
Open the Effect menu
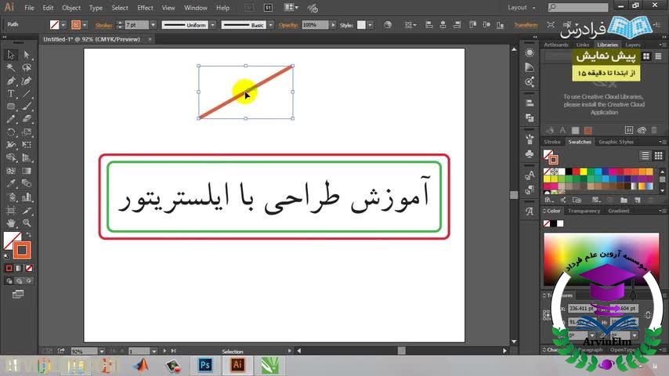145,8
